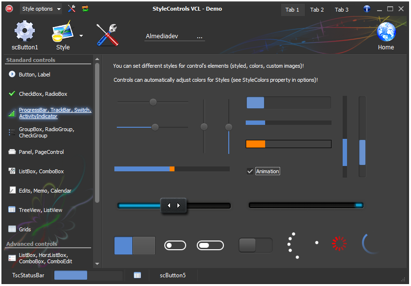The height and width of the screenshot is (286, 411).
Task: Click the crossed tools icon in title bar
Action: pyautogui.click(x=72, y=9)
